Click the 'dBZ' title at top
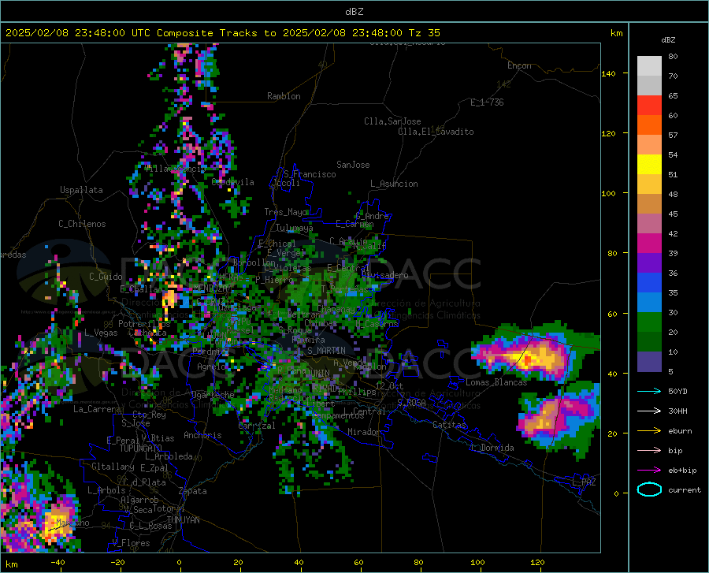This screenshot has width=709, height=573. [354, 12]
